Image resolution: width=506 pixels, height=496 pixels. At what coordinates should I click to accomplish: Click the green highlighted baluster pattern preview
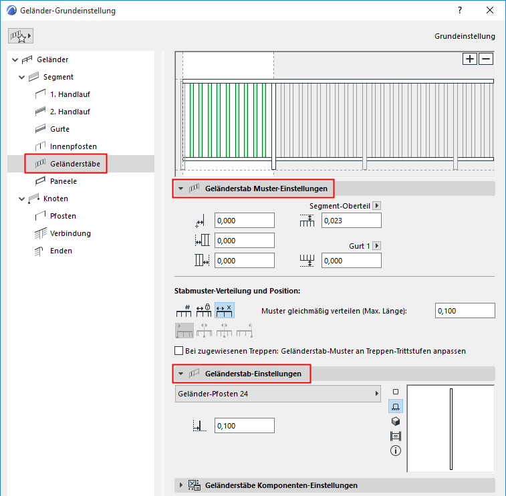[x=228, y=120]
